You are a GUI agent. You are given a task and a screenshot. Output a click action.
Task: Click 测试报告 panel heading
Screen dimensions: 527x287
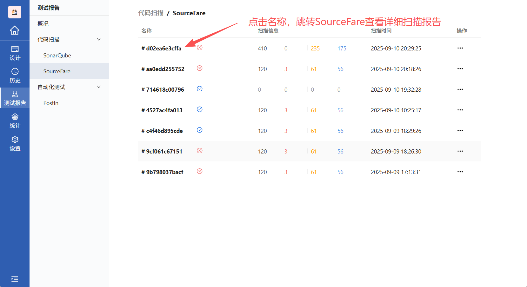point(49,8)
